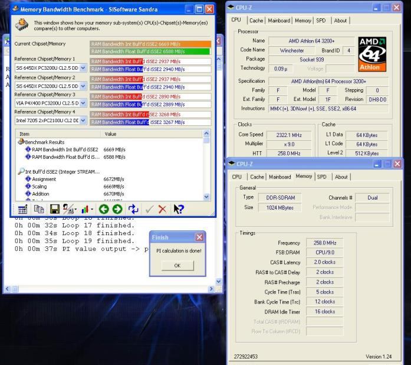This screenshot has width=411, height=365.
Task: Click the results list scroll up arrow
Action: coord(206,133)
